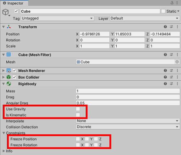Viewport: 181px width, 155px height.
Task: Open the Inspector tab's three-dot menu
Action: coord(177,3)
